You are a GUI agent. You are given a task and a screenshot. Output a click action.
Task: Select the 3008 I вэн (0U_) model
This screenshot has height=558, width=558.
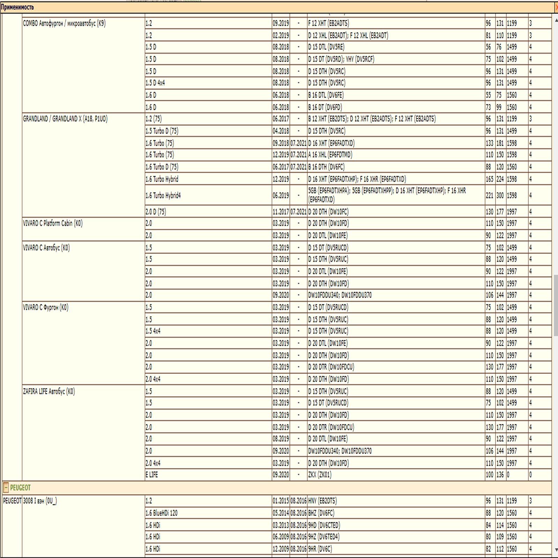(x=40, y=501)
